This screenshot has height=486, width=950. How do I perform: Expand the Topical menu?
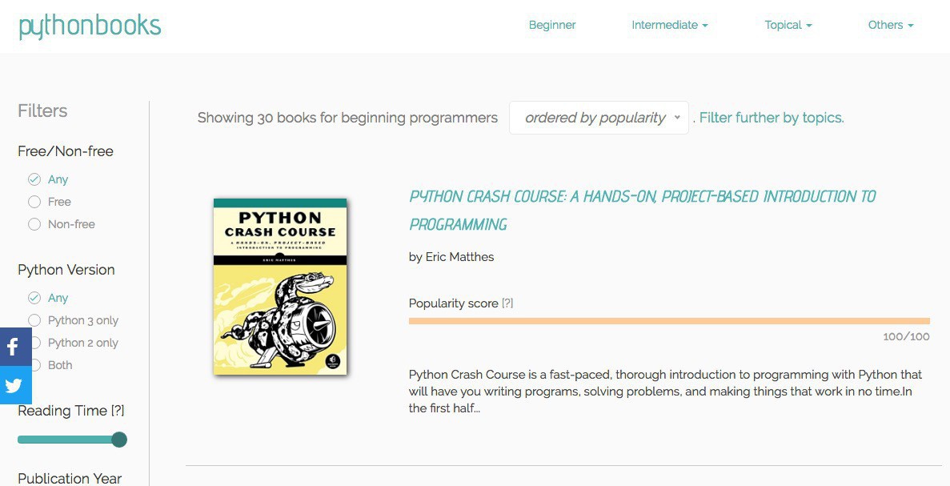[x=788, y=25]
